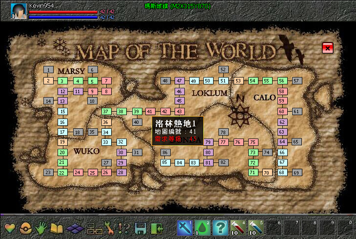Select pink map node 43
Screen dimensions: 356x239
point(179,111)
